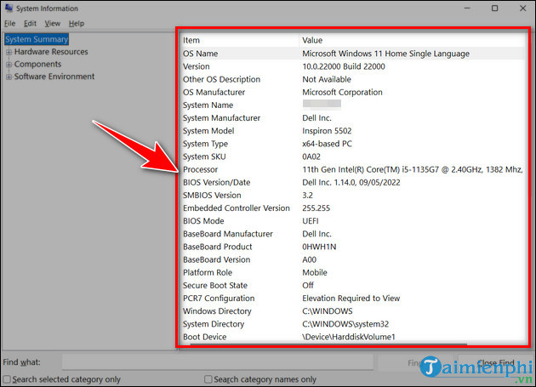Click the Value column header
536x387 pixels.
(x=314, y=41)
